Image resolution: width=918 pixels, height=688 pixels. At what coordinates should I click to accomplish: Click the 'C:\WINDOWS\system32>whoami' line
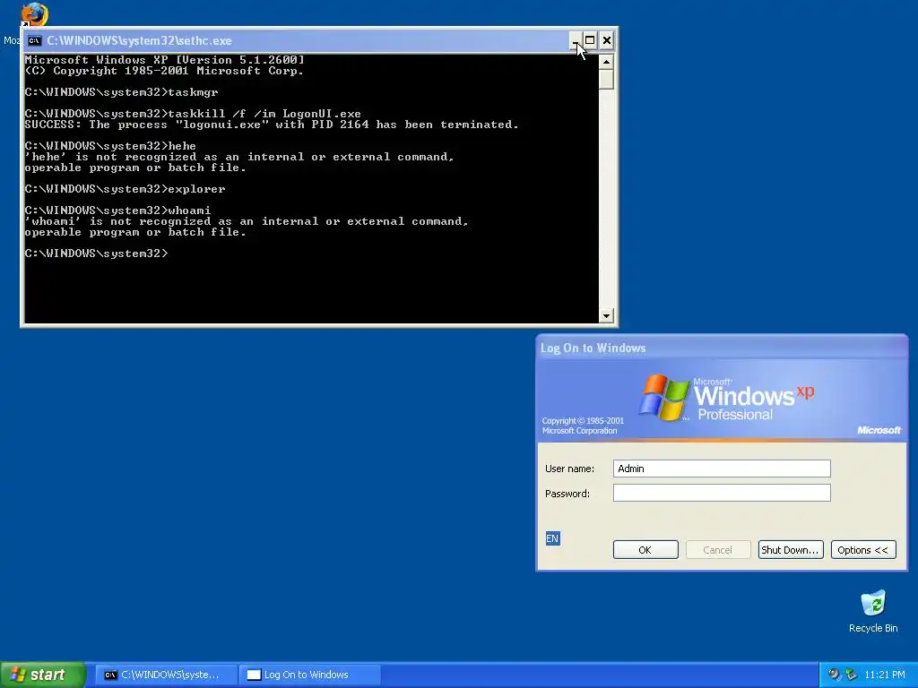pos(117,210)
